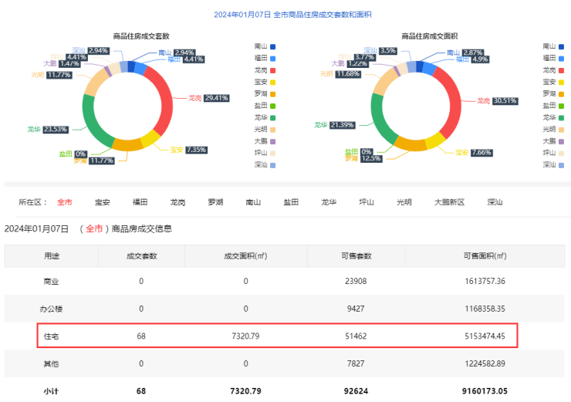The width and height of the screenshot is (571, 402).
Task: Toggle 龙岗 legend swatch in 成交套数 chart
Action: [273, 70]
